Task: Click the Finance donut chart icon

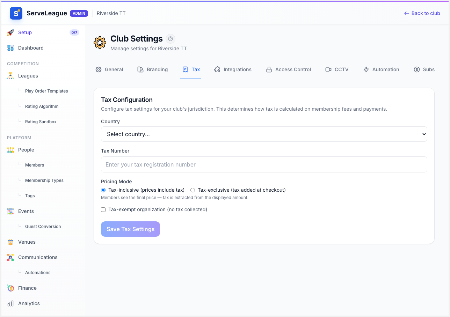Action: point(10,288)
